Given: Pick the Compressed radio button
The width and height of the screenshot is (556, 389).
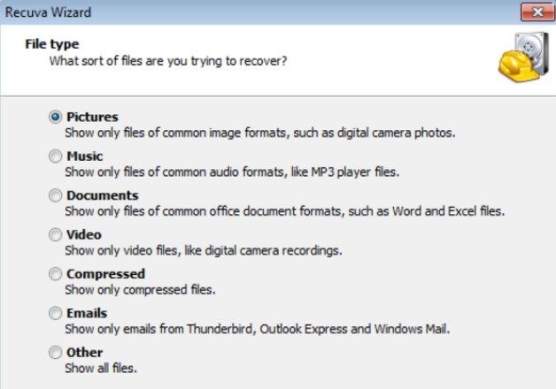Looking at the screenshot, I should click(55, 274).
